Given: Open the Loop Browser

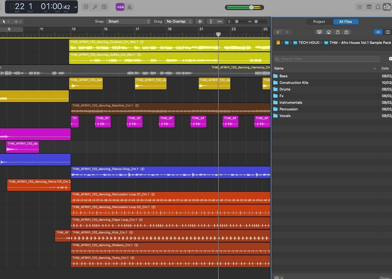Looking at the screenshot, I should coord(378,7).
